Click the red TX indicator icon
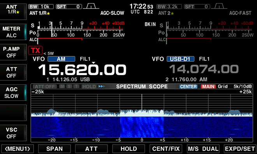The width and height of the screenshot is (257, 154). (x=35, y=50)
